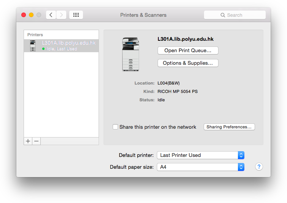Click into the Search field
This screenshot has width=287, height=203.
[235, 15]
